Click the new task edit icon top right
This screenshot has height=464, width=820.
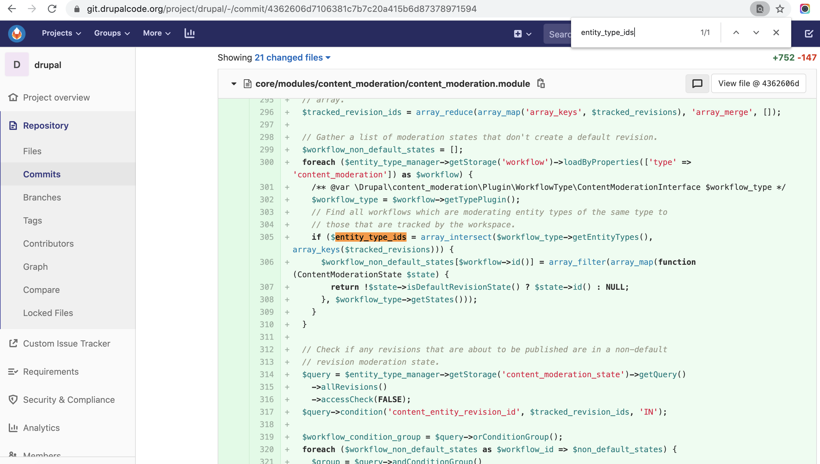[809, 33]
